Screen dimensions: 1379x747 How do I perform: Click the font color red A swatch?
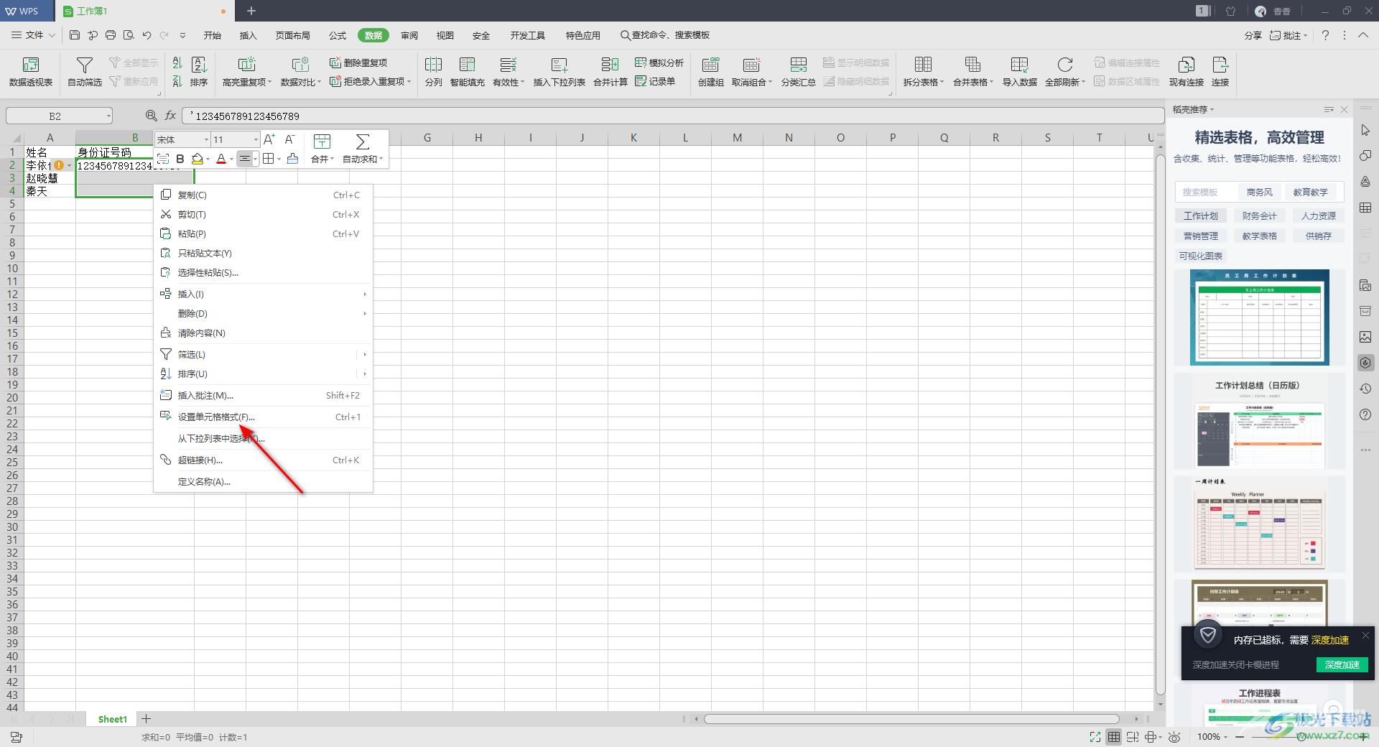coord(221,159)
